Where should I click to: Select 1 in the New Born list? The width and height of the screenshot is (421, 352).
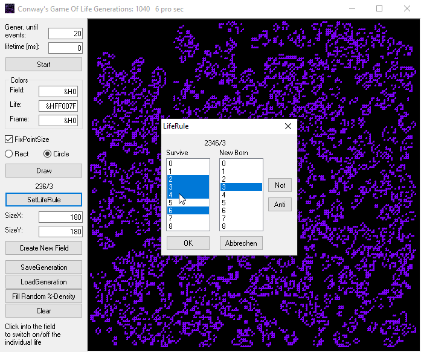241,171
